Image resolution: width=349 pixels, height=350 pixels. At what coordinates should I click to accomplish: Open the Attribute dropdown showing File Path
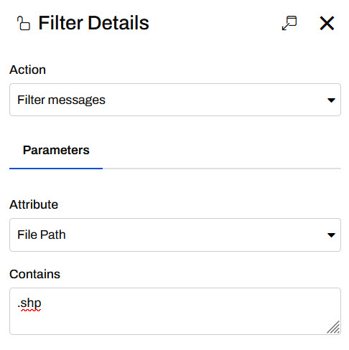point(175,235)
